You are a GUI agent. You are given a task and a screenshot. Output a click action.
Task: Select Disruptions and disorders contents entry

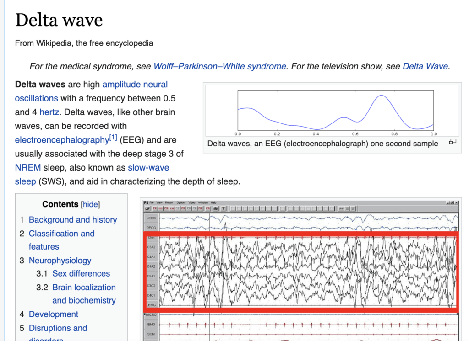pos(58,328)
